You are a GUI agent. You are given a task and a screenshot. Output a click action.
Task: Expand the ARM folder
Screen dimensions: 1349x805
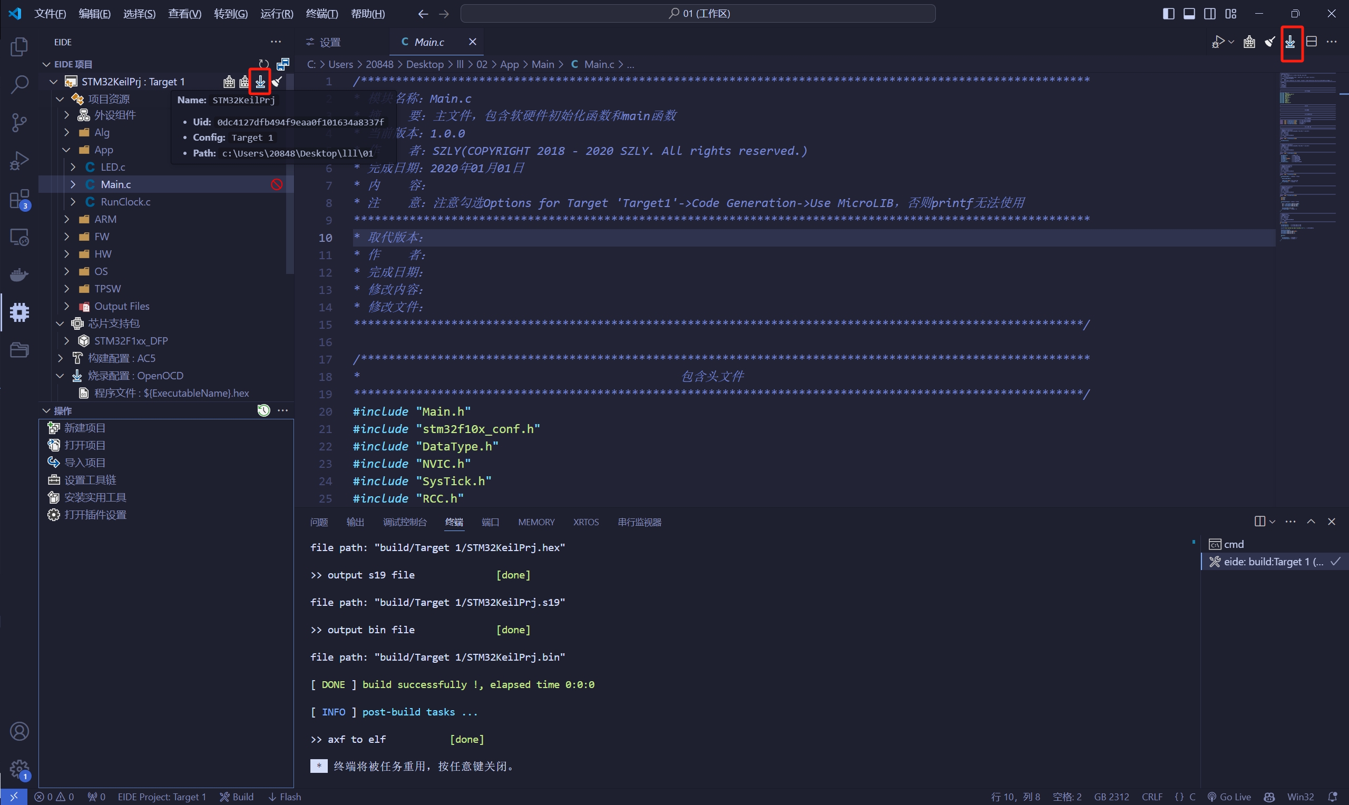pos(67,219)
